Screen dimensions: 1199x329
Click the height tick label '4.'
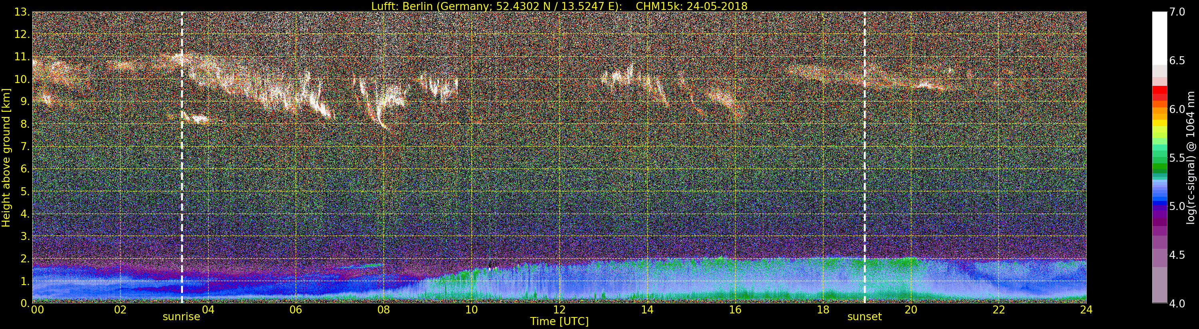(x=25, y=214)
